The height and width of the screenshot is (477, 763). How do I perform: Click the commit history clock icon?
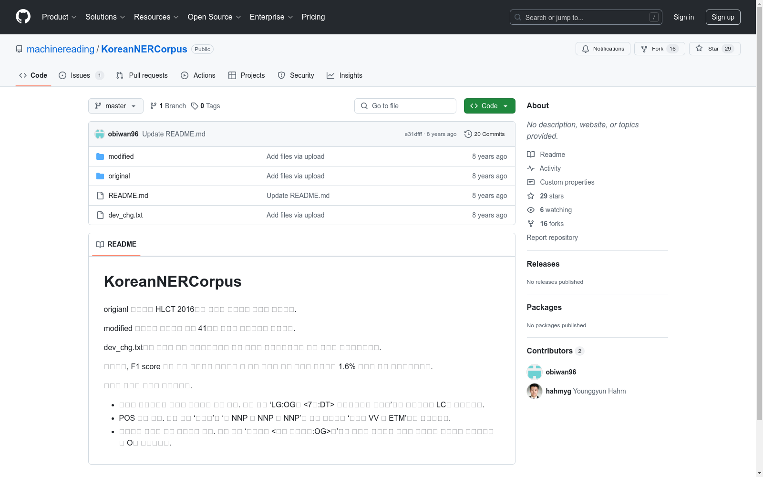tap(468, 134)
